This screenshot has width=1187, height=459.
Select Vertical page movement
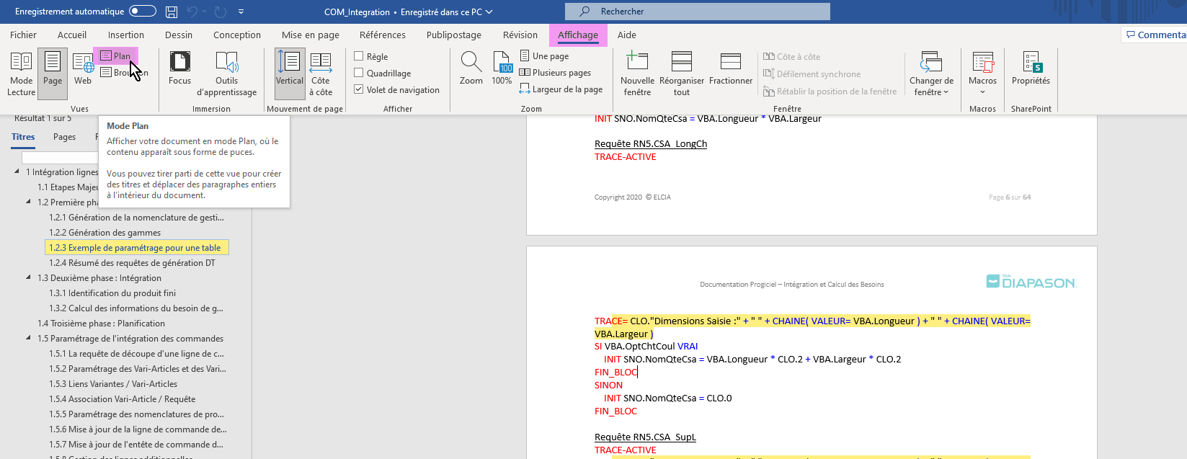coord(290,73)
